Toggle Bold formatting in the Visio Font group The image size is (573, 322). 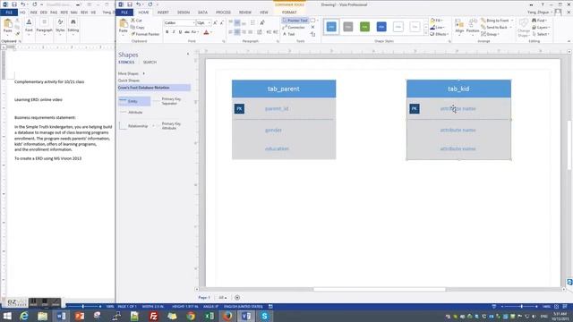[x=167, y=32]
